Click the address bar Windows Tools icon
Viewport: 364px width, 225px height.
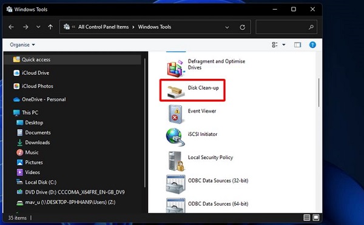pyautogui.click(x=67, y=27)
